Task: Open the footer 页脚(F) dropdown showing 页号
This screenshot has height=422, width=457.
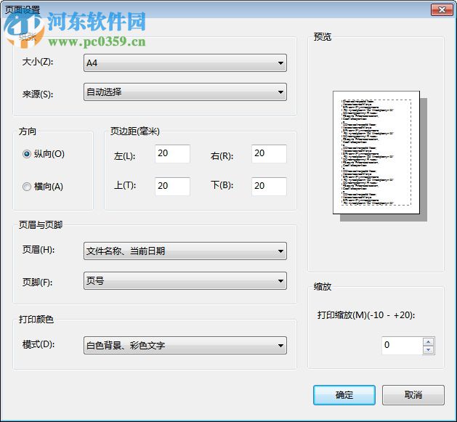Action: [x=185, y=281]
